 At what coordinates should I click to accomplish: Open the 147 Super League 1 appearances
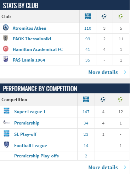(86, 112)
